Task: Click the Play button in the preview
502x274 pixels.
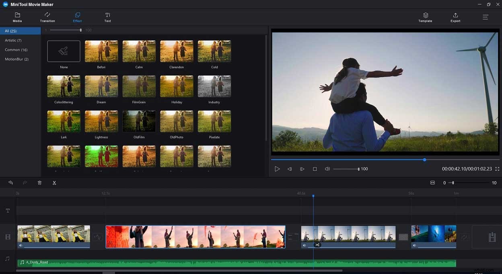Action: click(x=277, y=169)
